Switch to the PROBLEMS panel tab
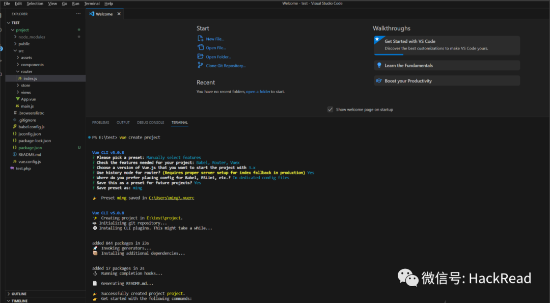The width and height of the screenshot is (550, 303). [101, 122]
